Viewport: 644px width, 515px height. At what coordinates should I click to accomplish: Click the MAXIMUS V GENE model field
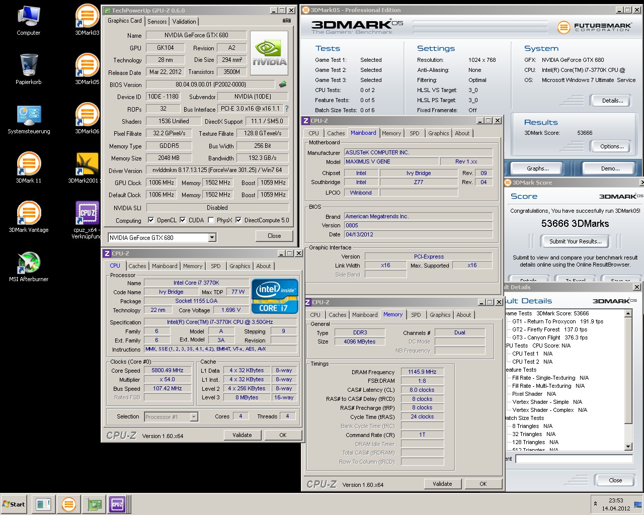(x=390, y=161)
